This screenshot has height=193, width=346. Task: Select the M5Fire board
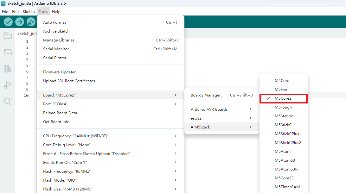pyautogui.click(x=284, y=89)
